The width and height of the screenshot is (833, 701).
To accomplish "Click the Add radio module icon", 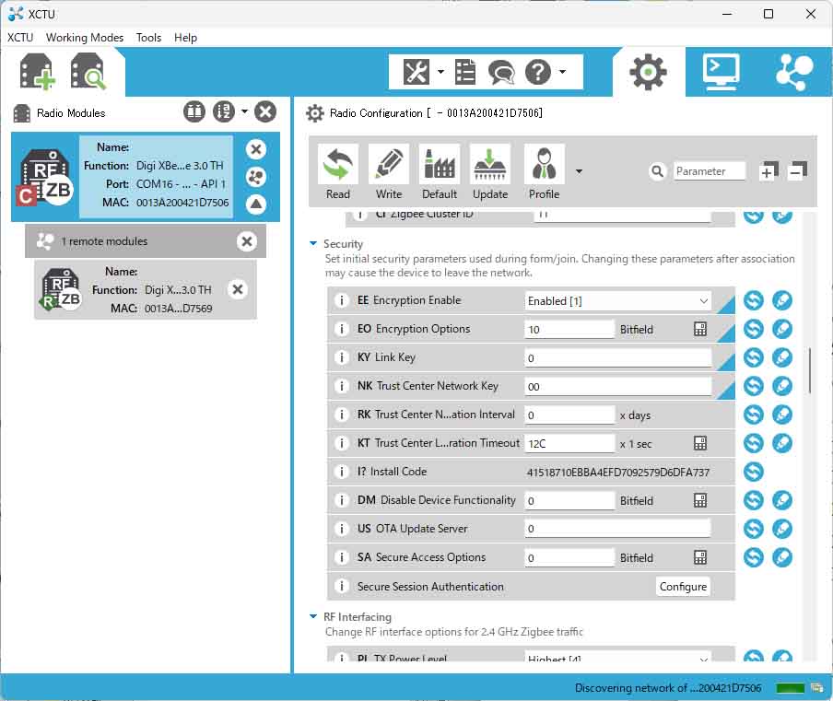I will [39, 72].
